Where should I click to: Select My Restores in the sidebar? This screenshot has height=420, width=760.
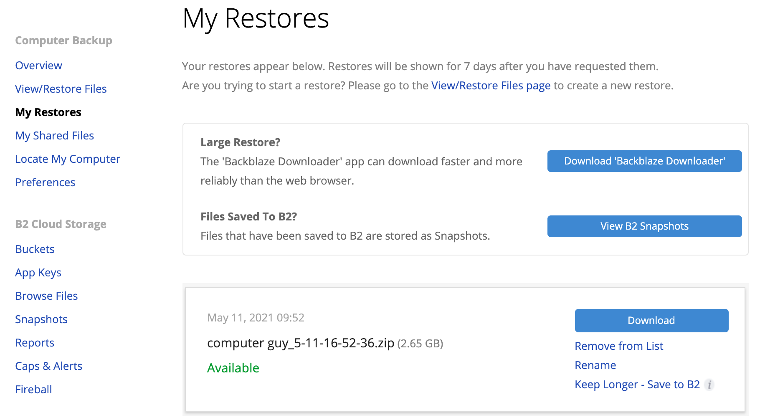pos(48,112)
